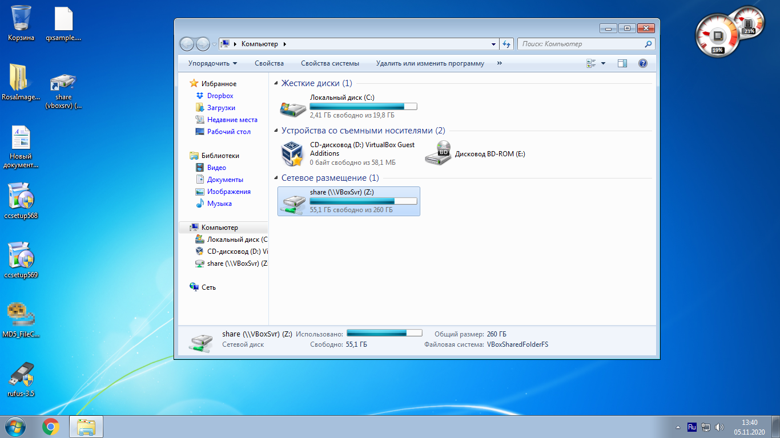780x438 pixels.
Task: Click the search magnifier icon
Action: 648,44
